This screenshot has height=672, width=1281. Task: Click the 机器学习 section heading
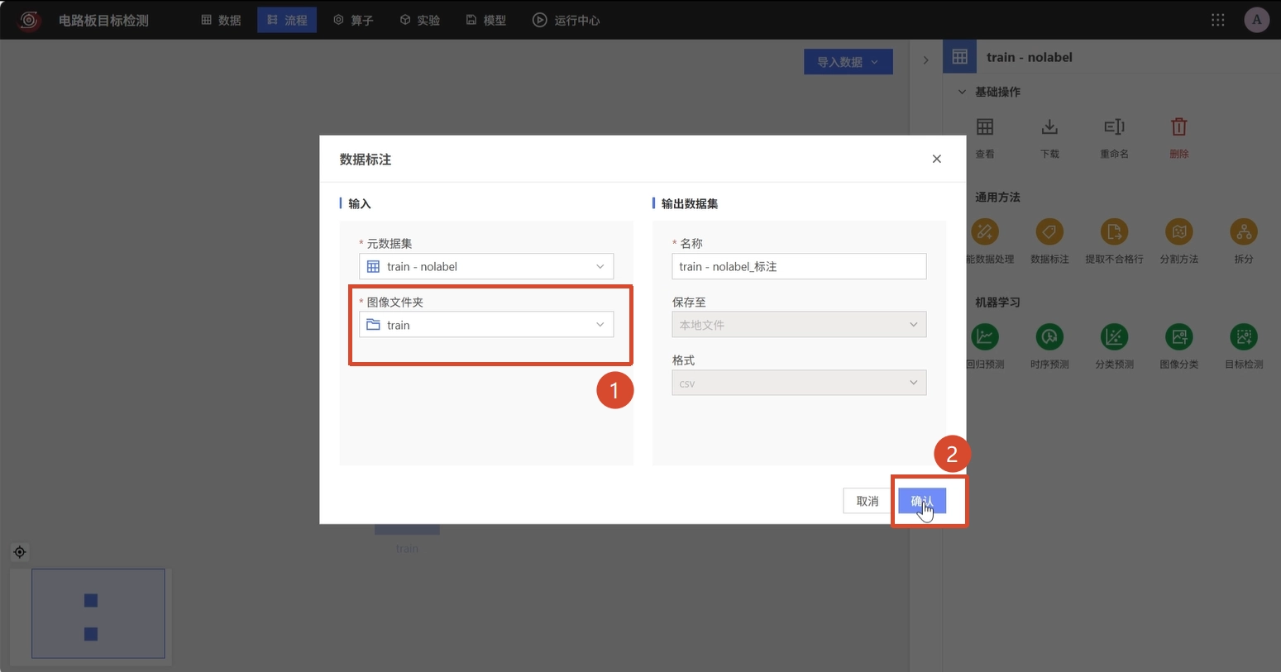tap(997, 302)
